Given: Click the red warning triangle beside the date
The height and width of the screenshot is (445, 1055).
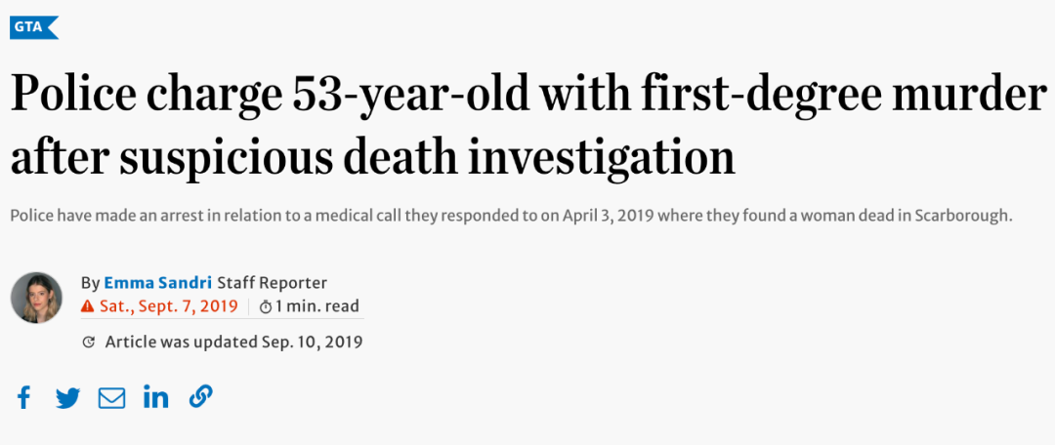Looking at the screenshot, I should (x=88, y=306).
